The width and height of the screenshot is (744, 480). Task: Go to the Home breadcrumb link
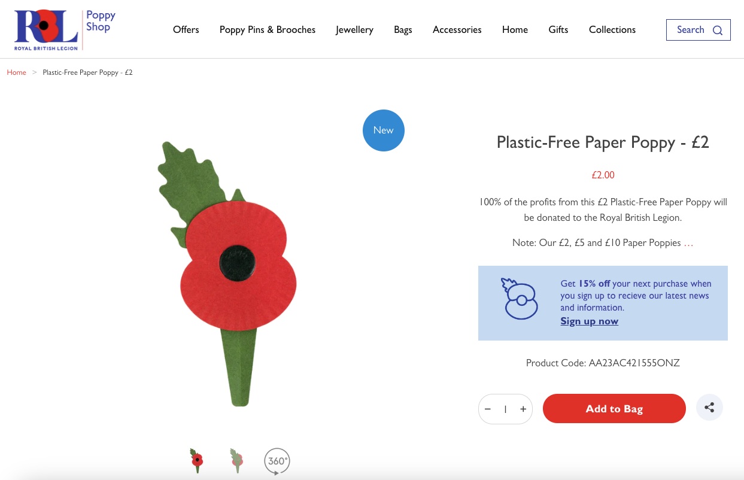(x=17, y=72)
